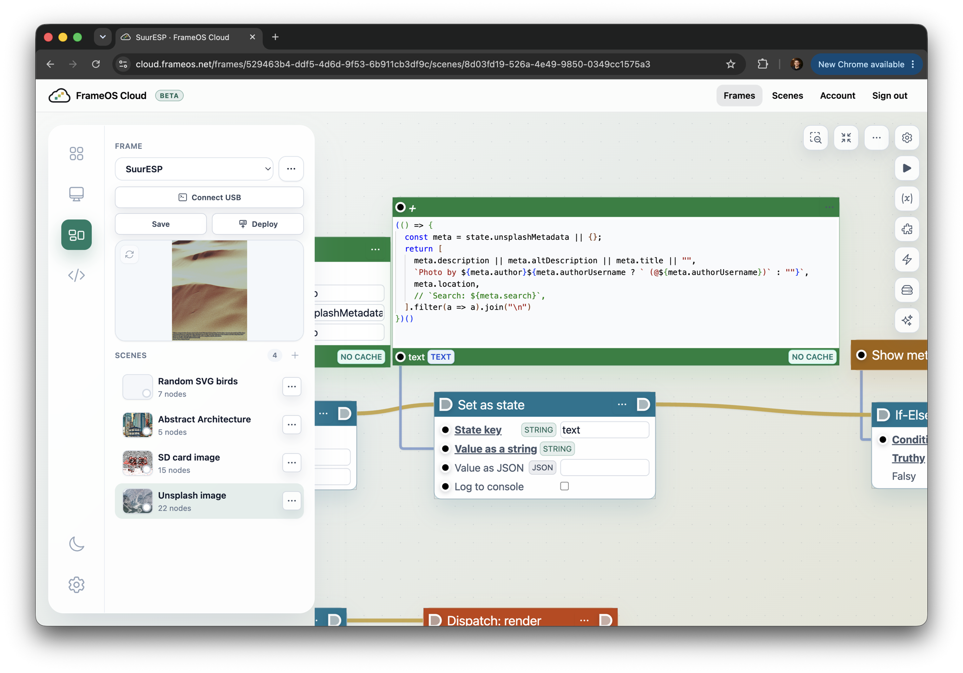Viewport: 963px width, 673px height.
Task: Open the events lightning bolt panel
Action: [907, 259]
